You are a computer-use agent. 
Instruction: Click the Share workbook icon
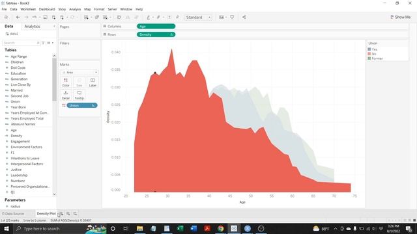tap(244, 18)
